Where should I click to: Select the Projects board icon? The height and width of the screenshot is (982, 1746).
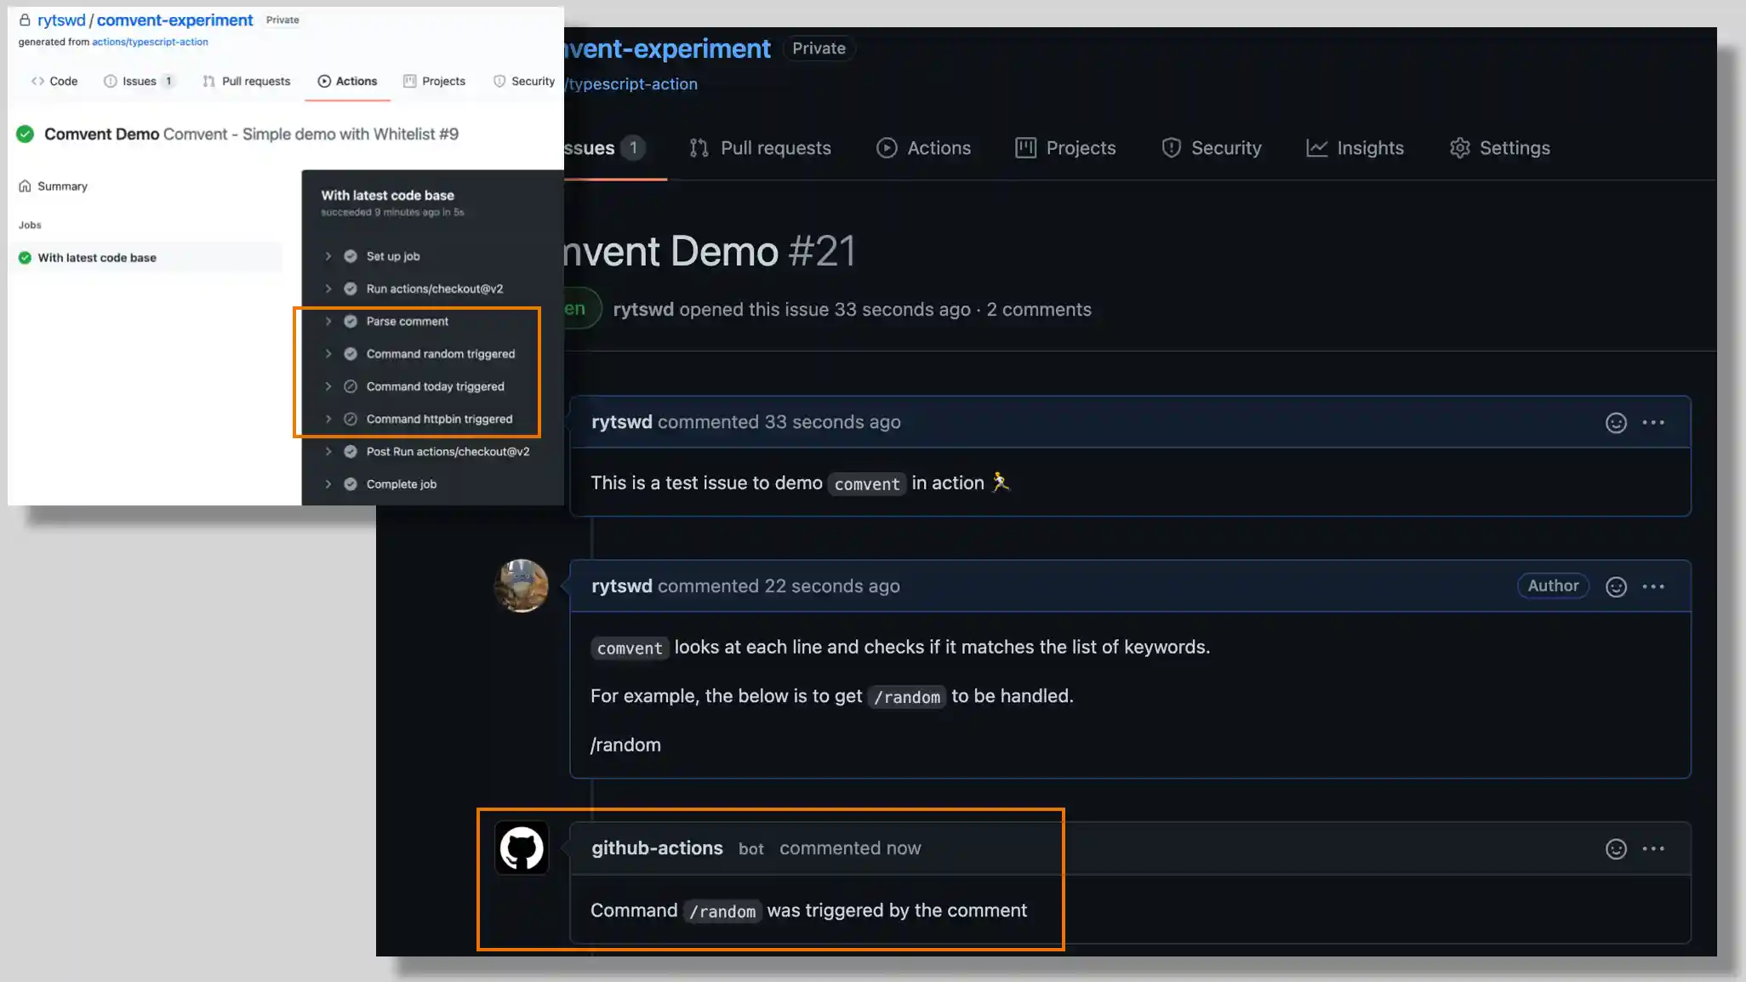1027,147
